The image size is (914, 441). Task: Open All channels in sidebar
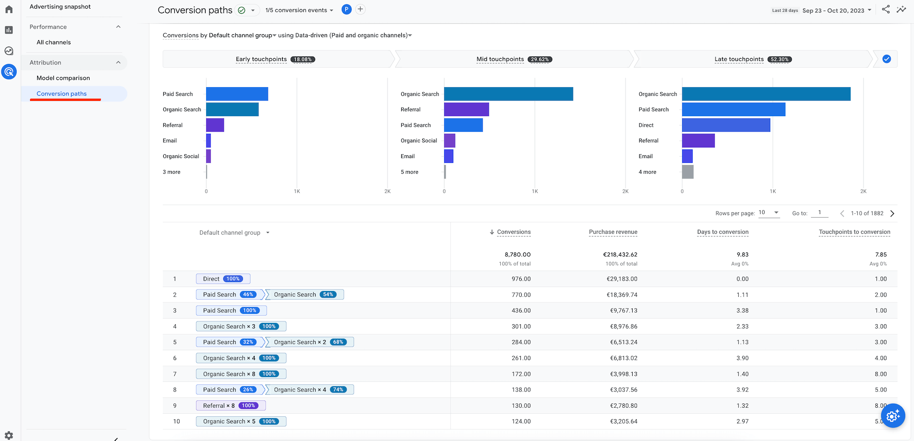click(x=54, y=42)
